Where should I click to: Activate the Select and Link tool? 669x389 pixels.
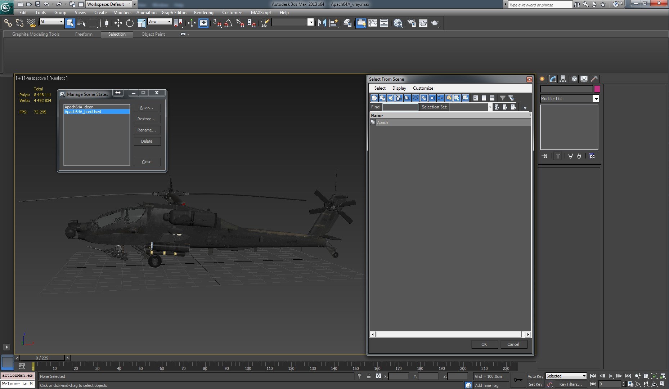(x=8, y=23)
